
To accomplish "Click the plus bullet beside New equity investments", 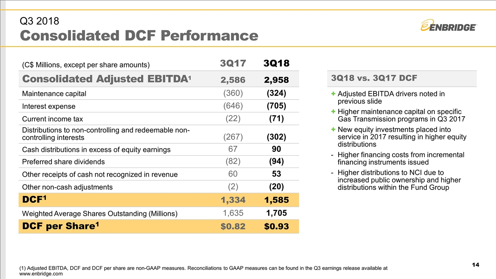I will click(x=333, y=129).
